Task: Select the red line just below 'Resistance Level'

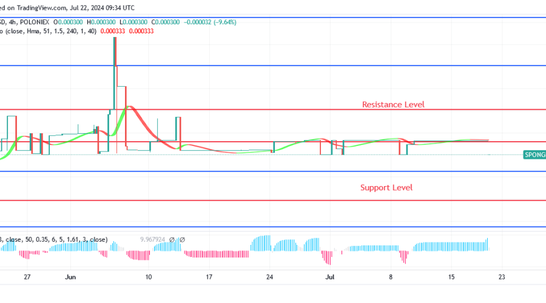Action: point(273,110)
